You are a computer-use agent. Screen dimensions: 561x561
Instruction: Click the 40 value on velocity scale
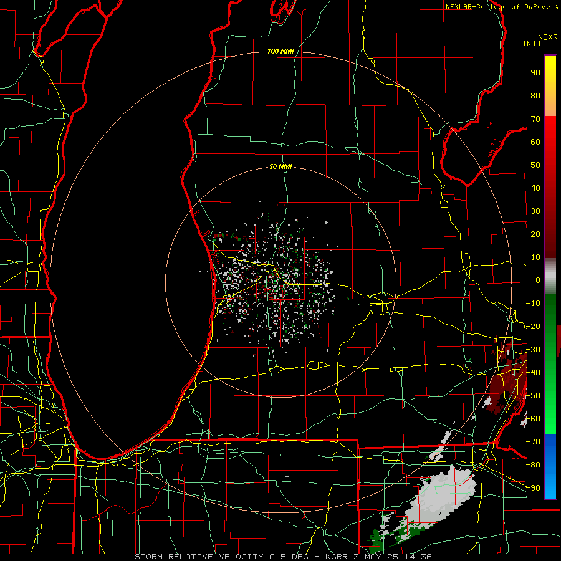[x=535, y=188]
